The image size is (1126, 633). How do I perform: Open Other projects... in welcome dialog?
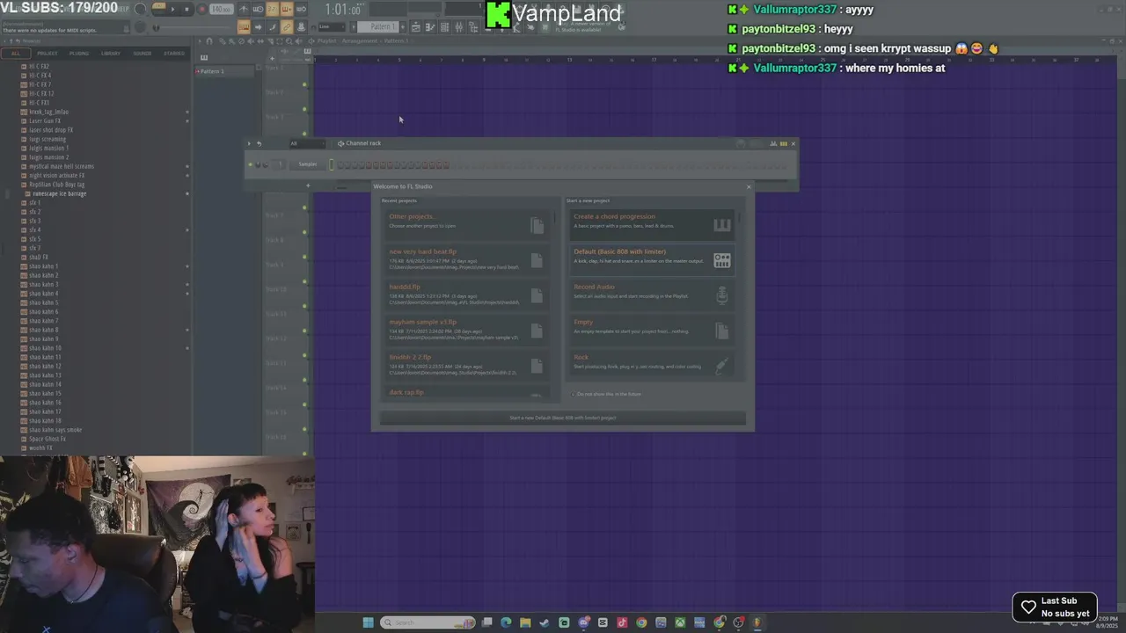pyautogui.click(x=465, y=225)
